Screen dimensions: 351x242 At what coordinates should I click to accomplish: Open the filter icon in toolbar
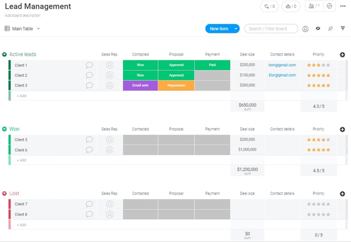(x=343, y=29)
